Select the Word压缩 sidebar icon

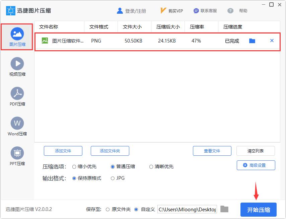(17, 123)
